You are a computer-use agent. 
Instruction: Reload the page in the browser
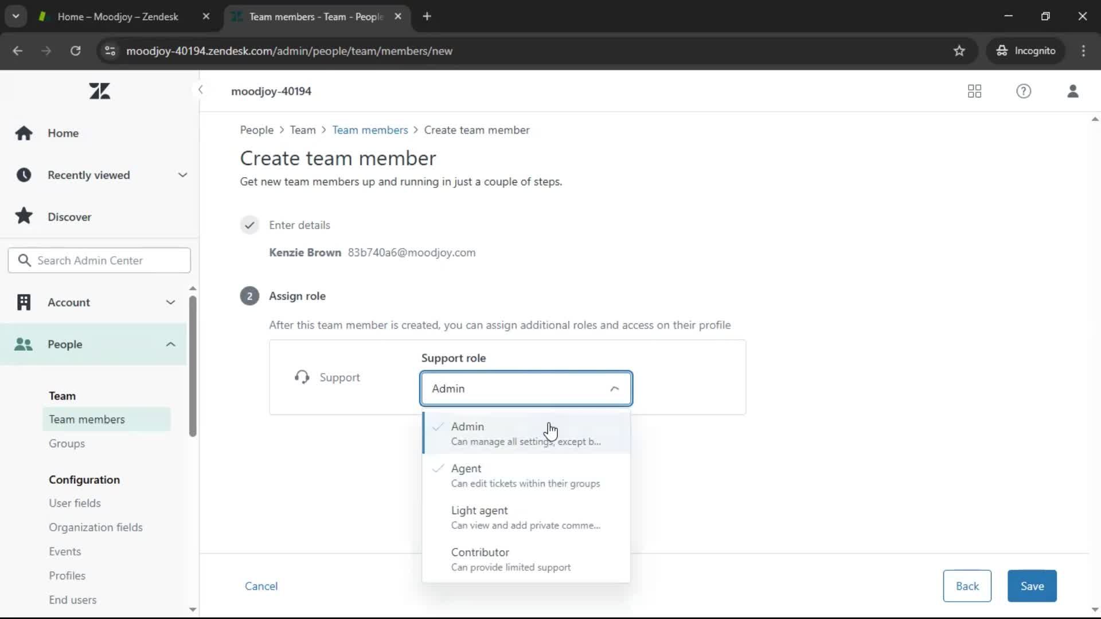[75, 51]
